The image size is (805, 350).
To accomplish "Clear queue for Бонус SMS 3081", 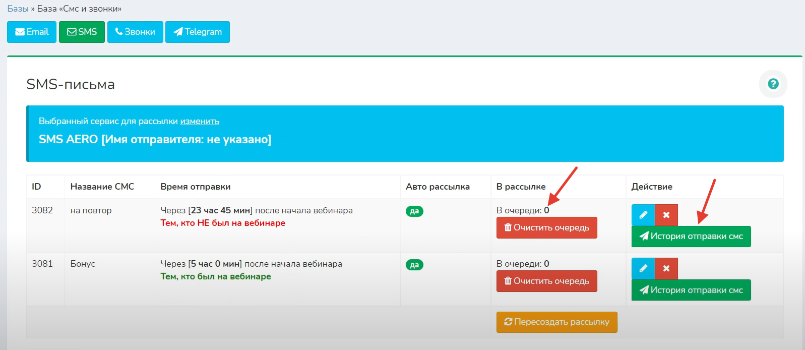I will [546, 281].
